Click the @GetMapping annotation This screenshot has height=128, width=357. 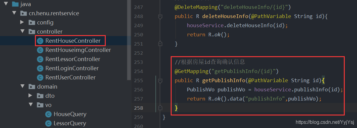[192, 71]
